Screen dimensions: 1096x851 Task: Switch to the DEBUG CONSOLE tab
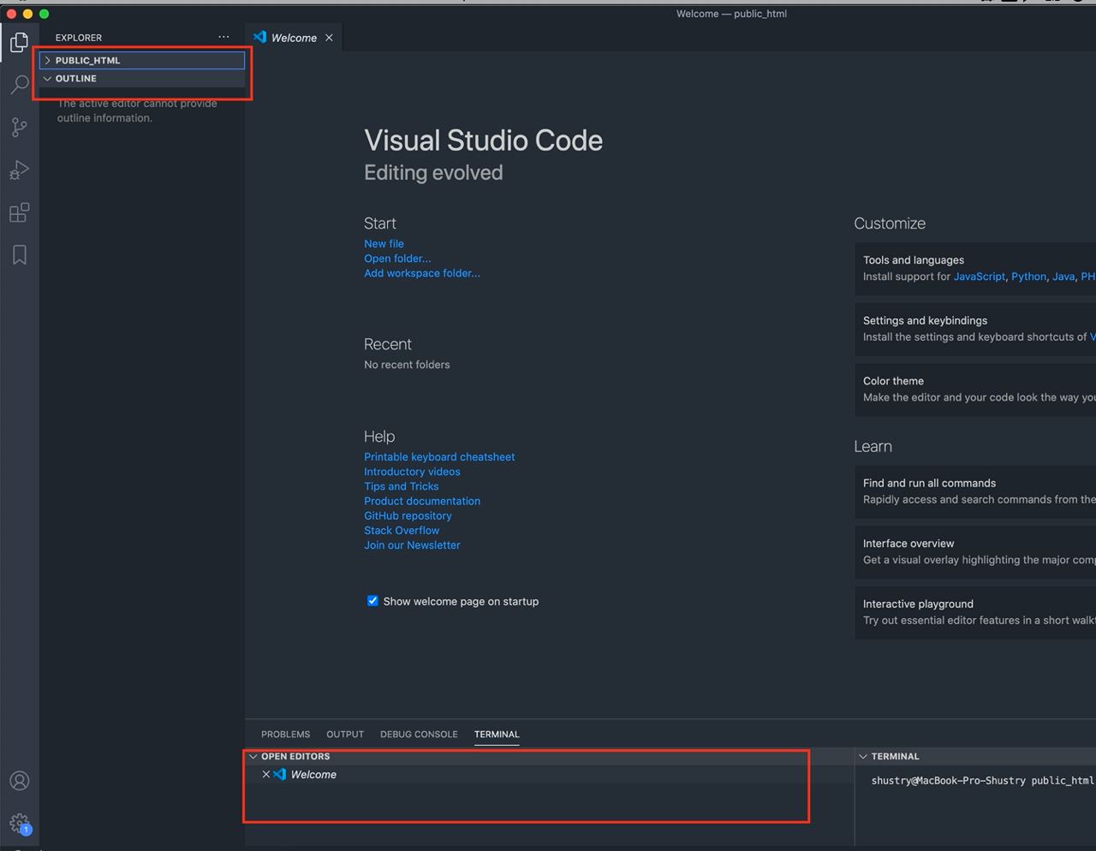[x=419, y=735]
